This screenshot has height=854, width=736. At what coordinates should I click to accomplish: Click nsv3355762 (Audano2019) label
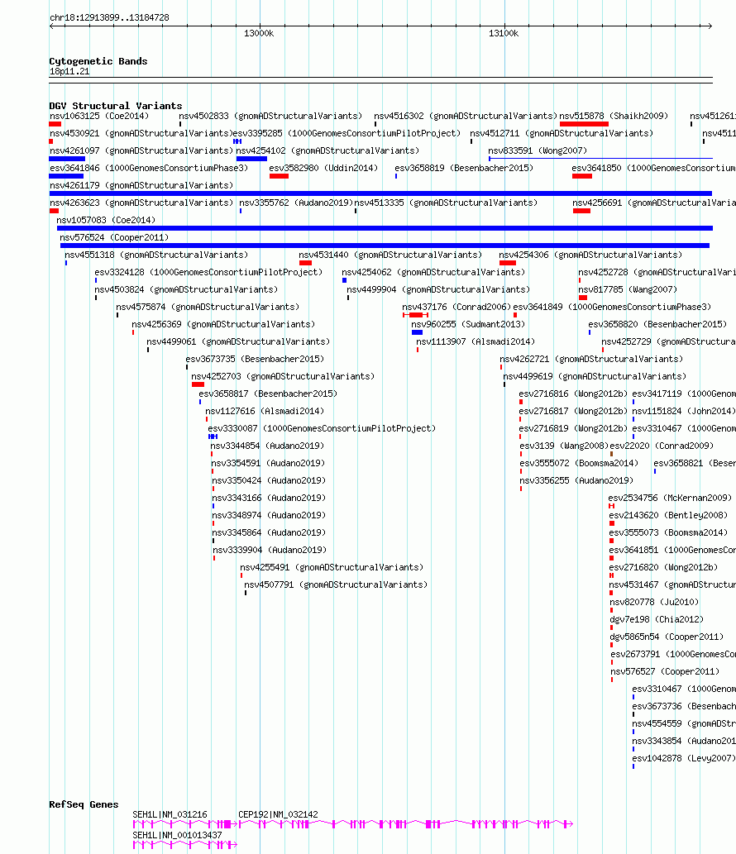click(x=296, y=203)
